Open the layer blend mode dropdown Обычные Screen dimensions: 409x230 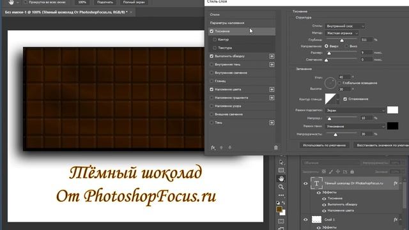331,163
